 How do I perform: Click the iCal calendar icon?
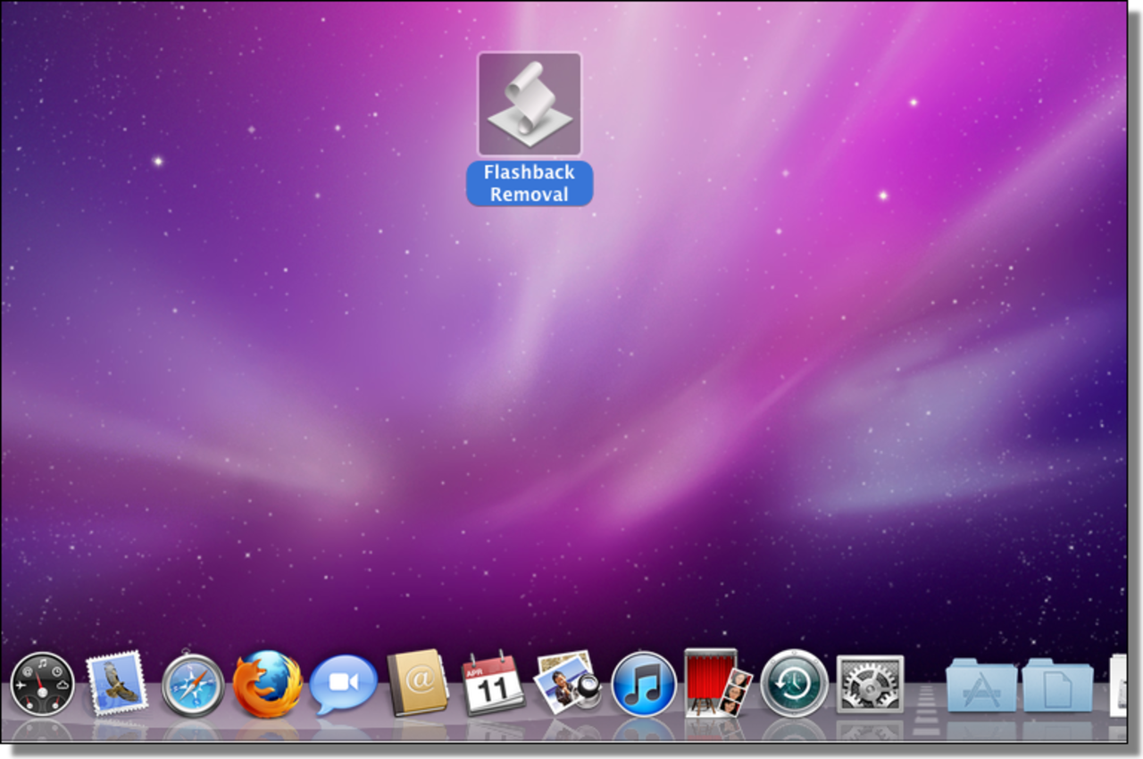click(x=492, y=683)
